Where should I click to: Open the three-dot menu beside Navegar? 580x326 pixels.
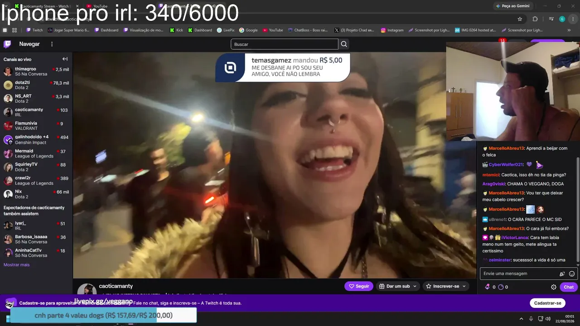(x=52, y=44)
